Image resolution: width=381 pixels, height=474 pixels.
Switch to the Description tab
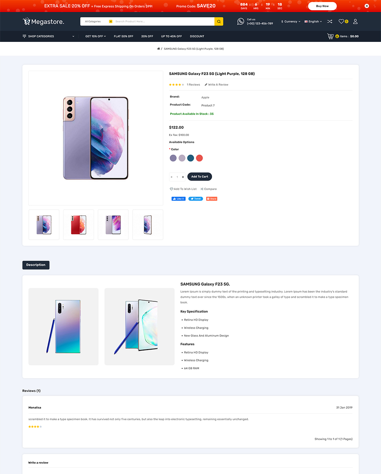(x=36, y=265)
